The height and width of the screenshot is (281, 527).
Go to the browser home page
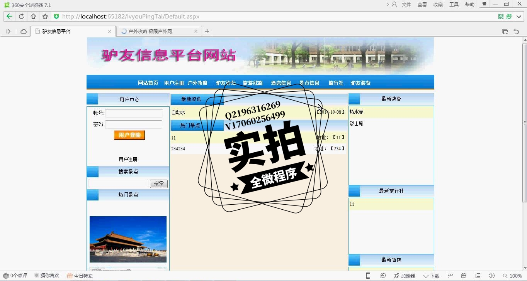[33, 17]
